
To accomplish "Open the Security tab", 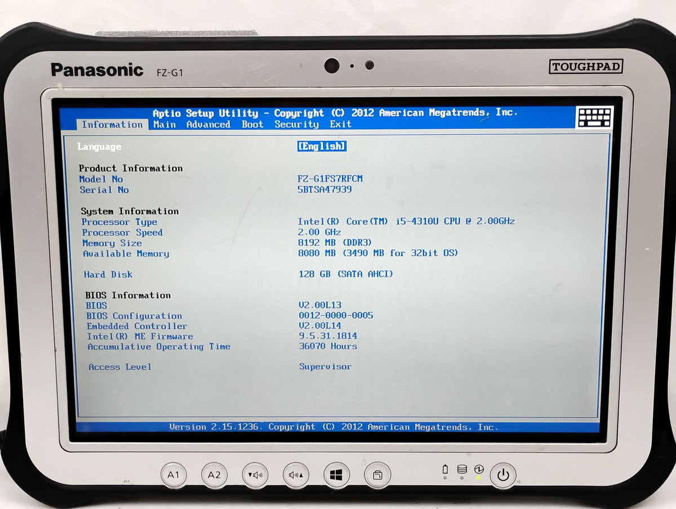I will (296, 124).
